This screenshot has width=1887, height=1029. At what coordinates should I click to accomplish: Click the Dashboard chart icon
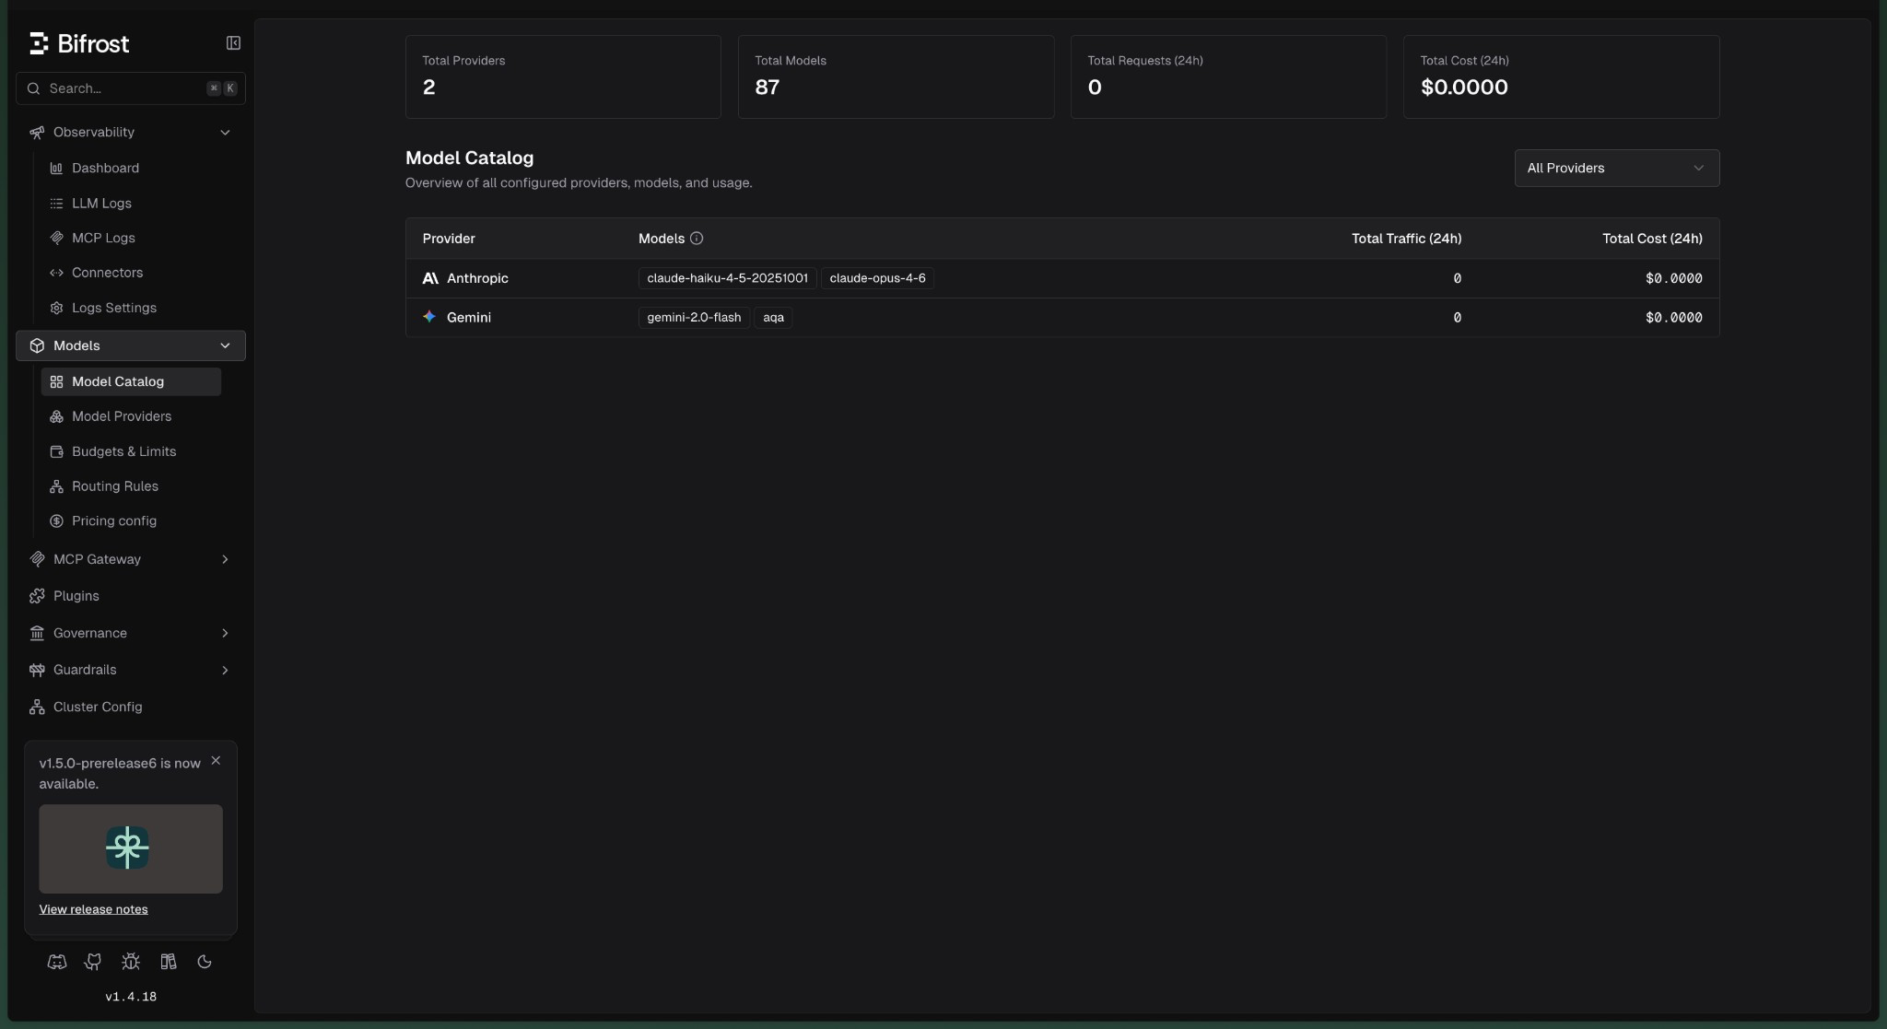point(56,168)
